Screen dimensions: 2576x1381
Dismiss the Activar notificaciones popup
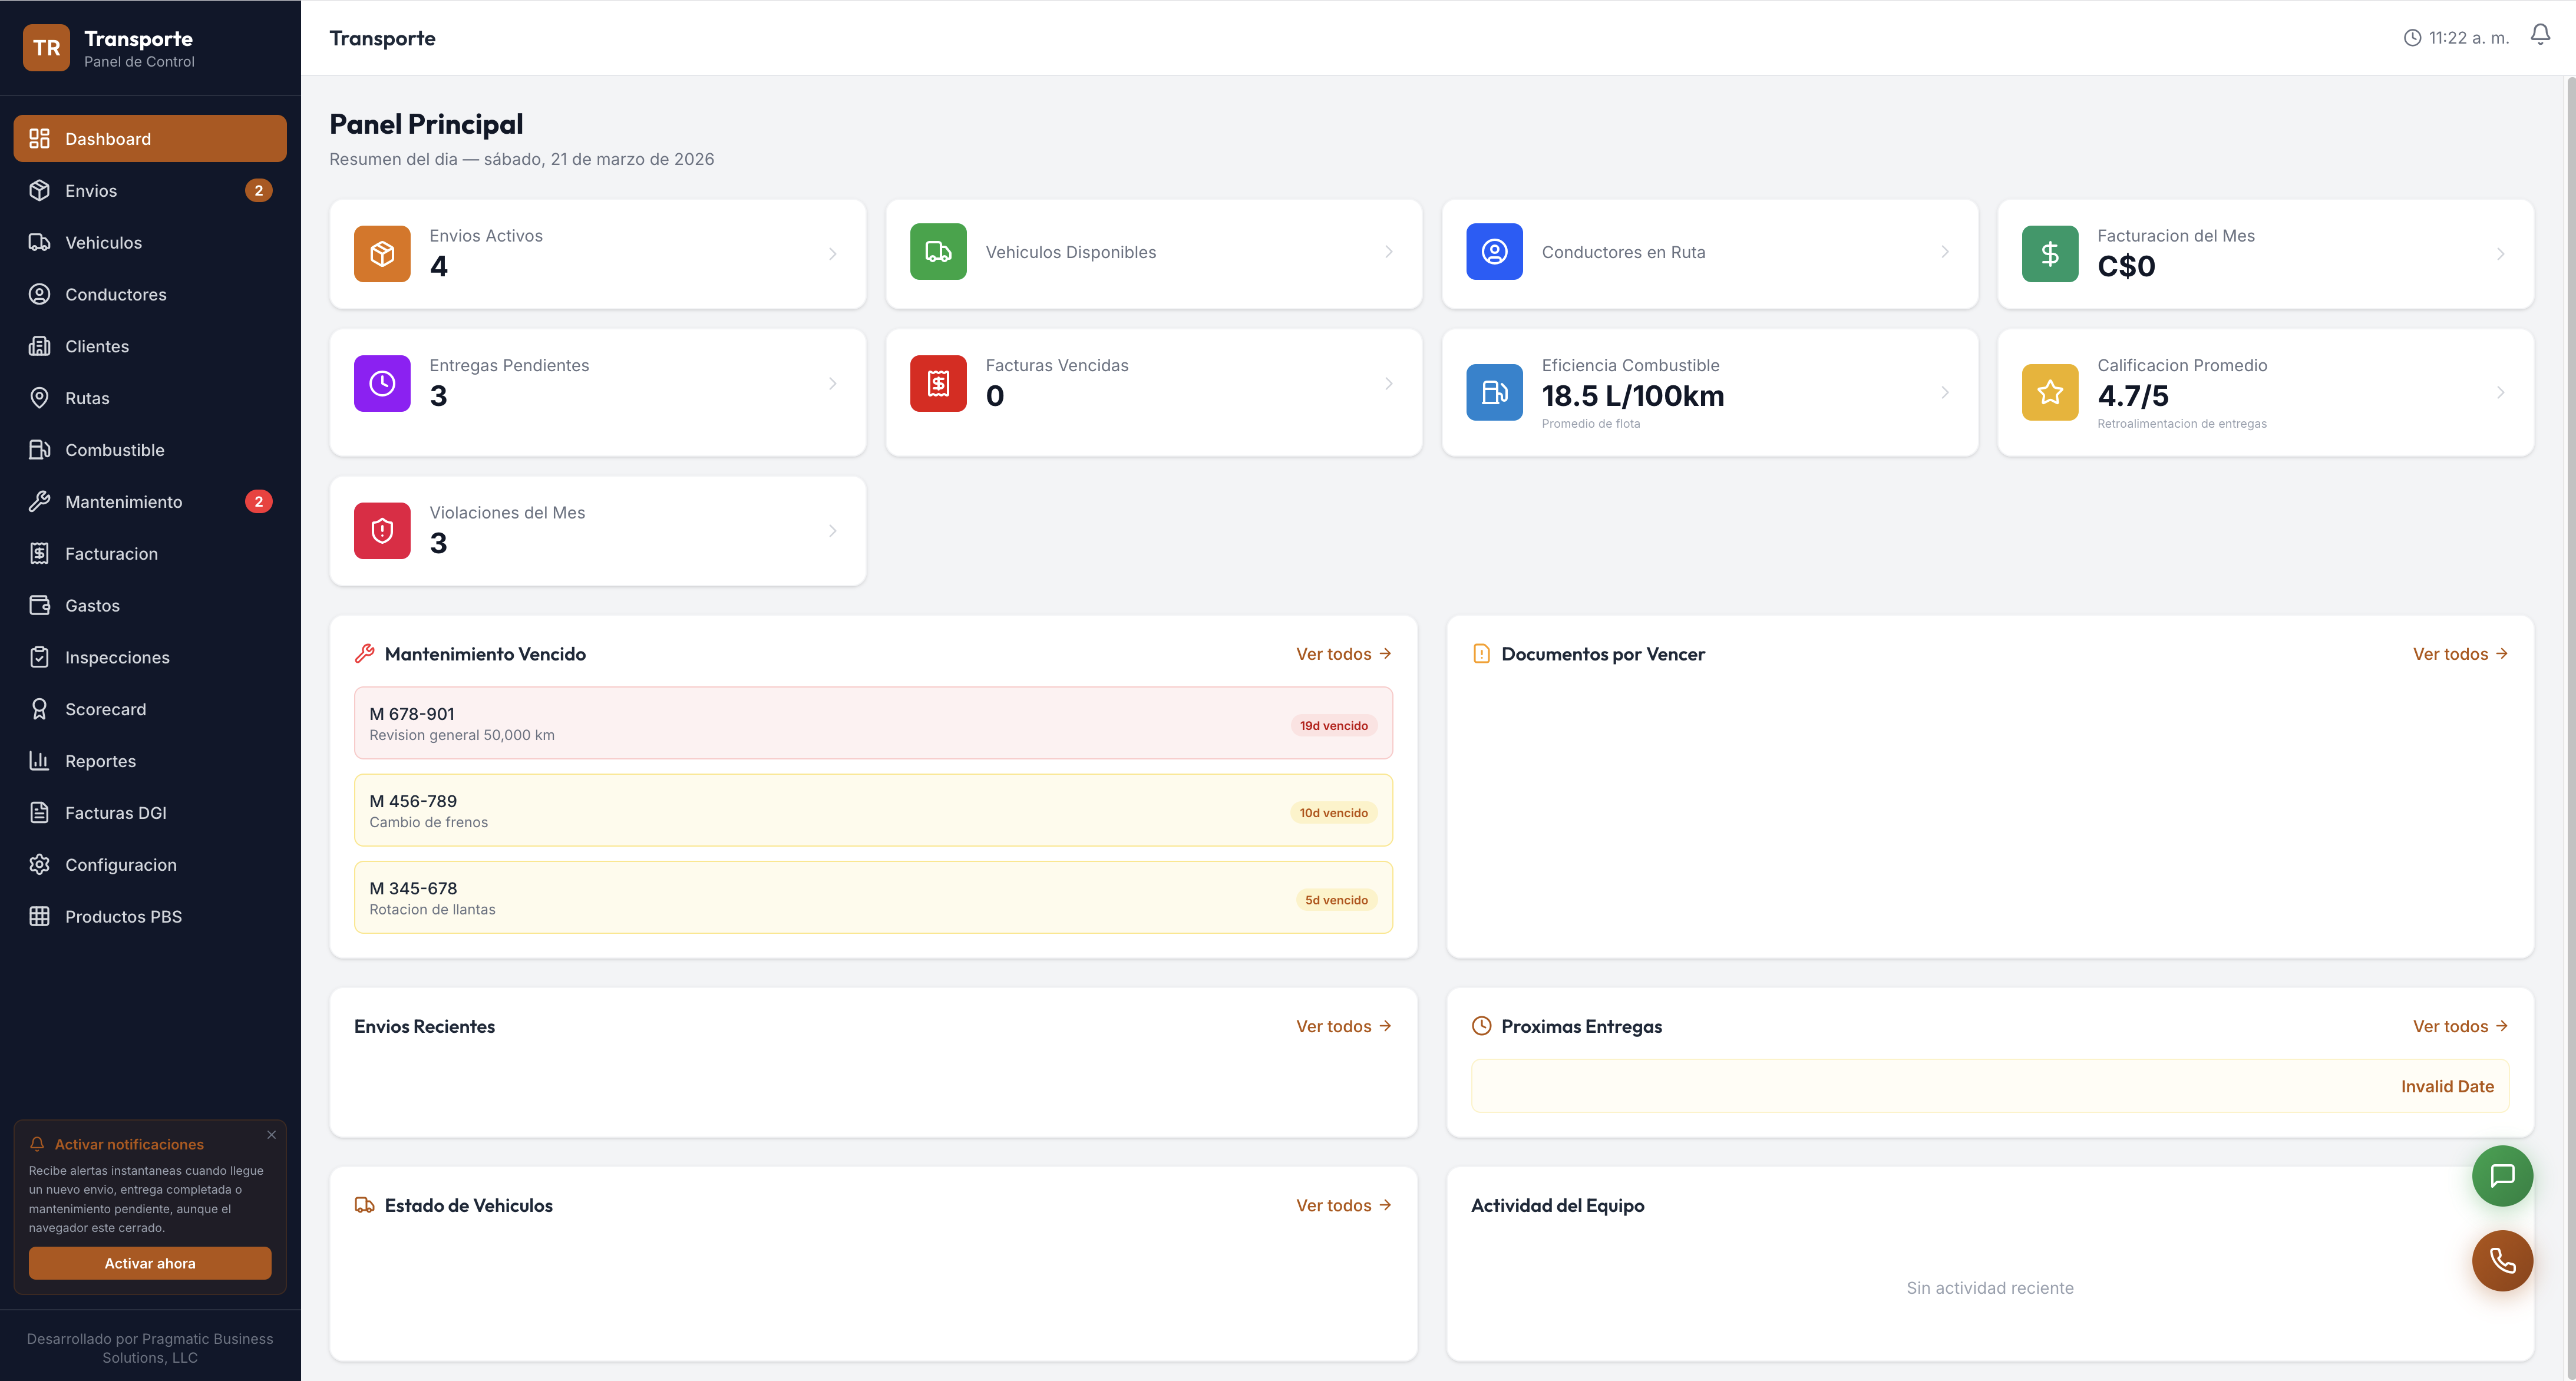coord(271,1135)
